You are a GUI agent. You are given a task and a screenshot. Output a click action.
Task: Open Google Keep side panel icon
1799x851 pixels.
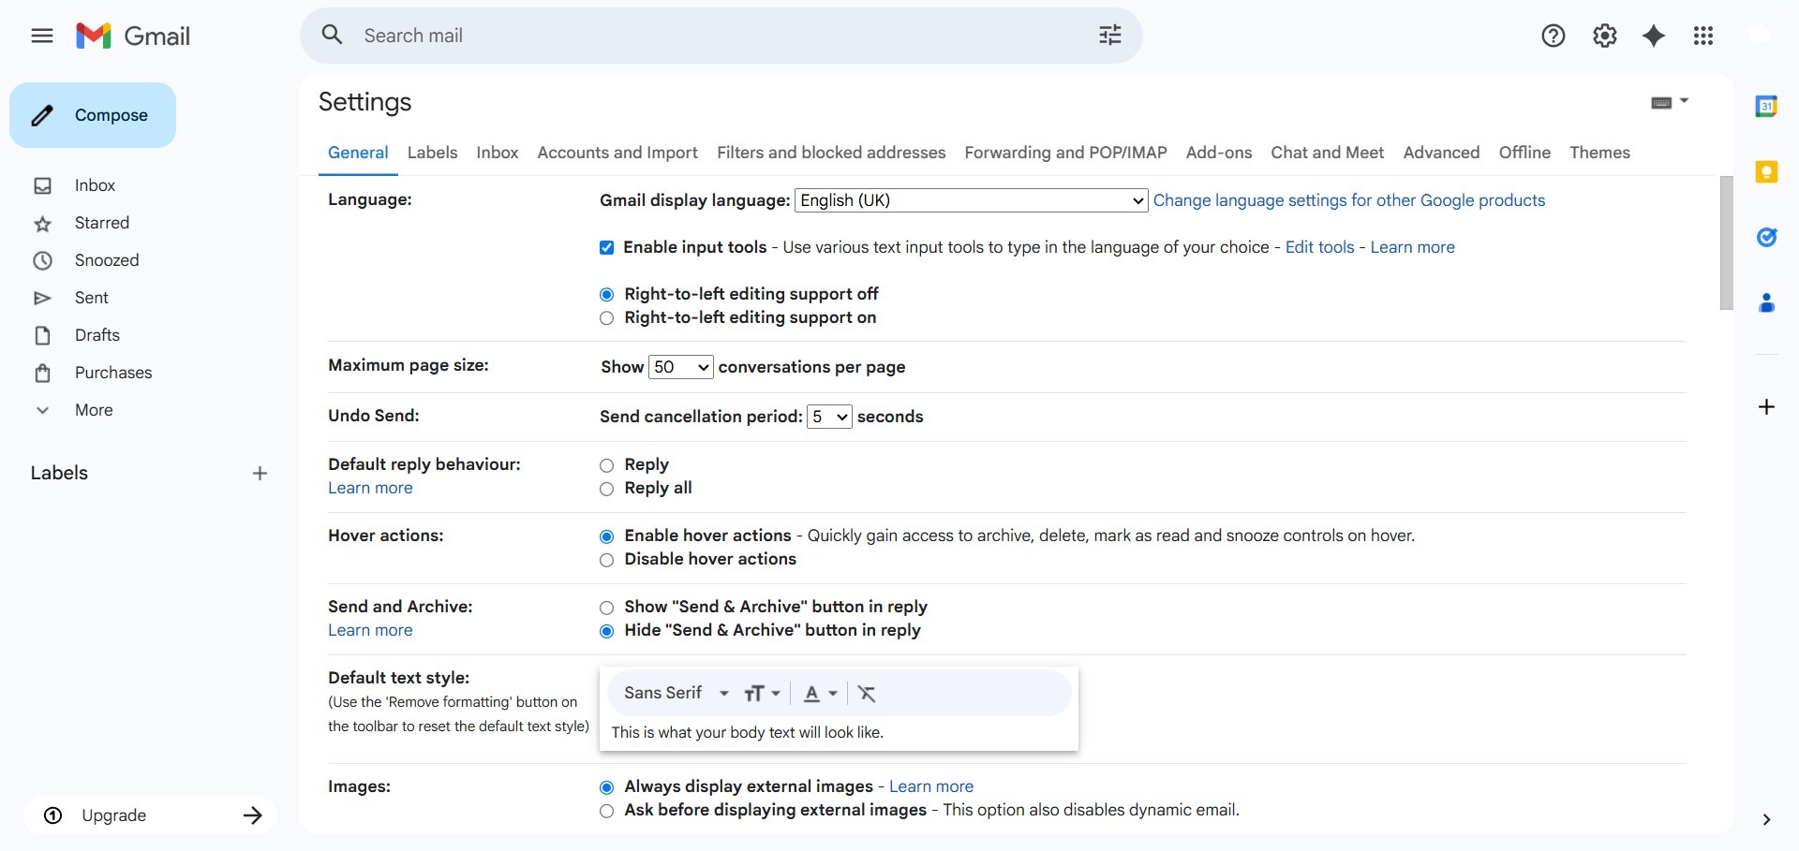pos(1766,171)
